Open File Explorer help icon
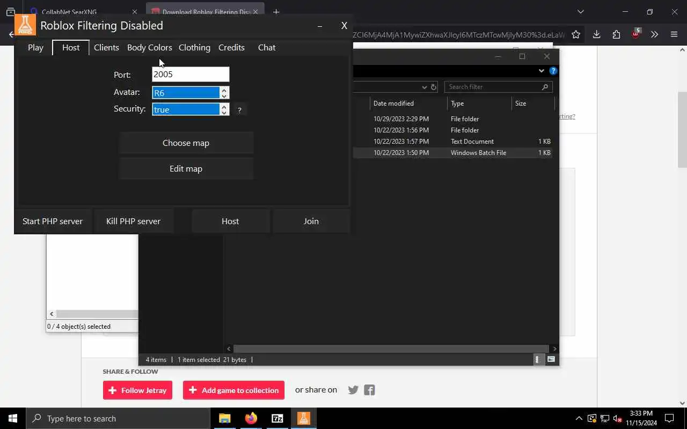The width and height of the screenshot is (687, 429). 553,71
